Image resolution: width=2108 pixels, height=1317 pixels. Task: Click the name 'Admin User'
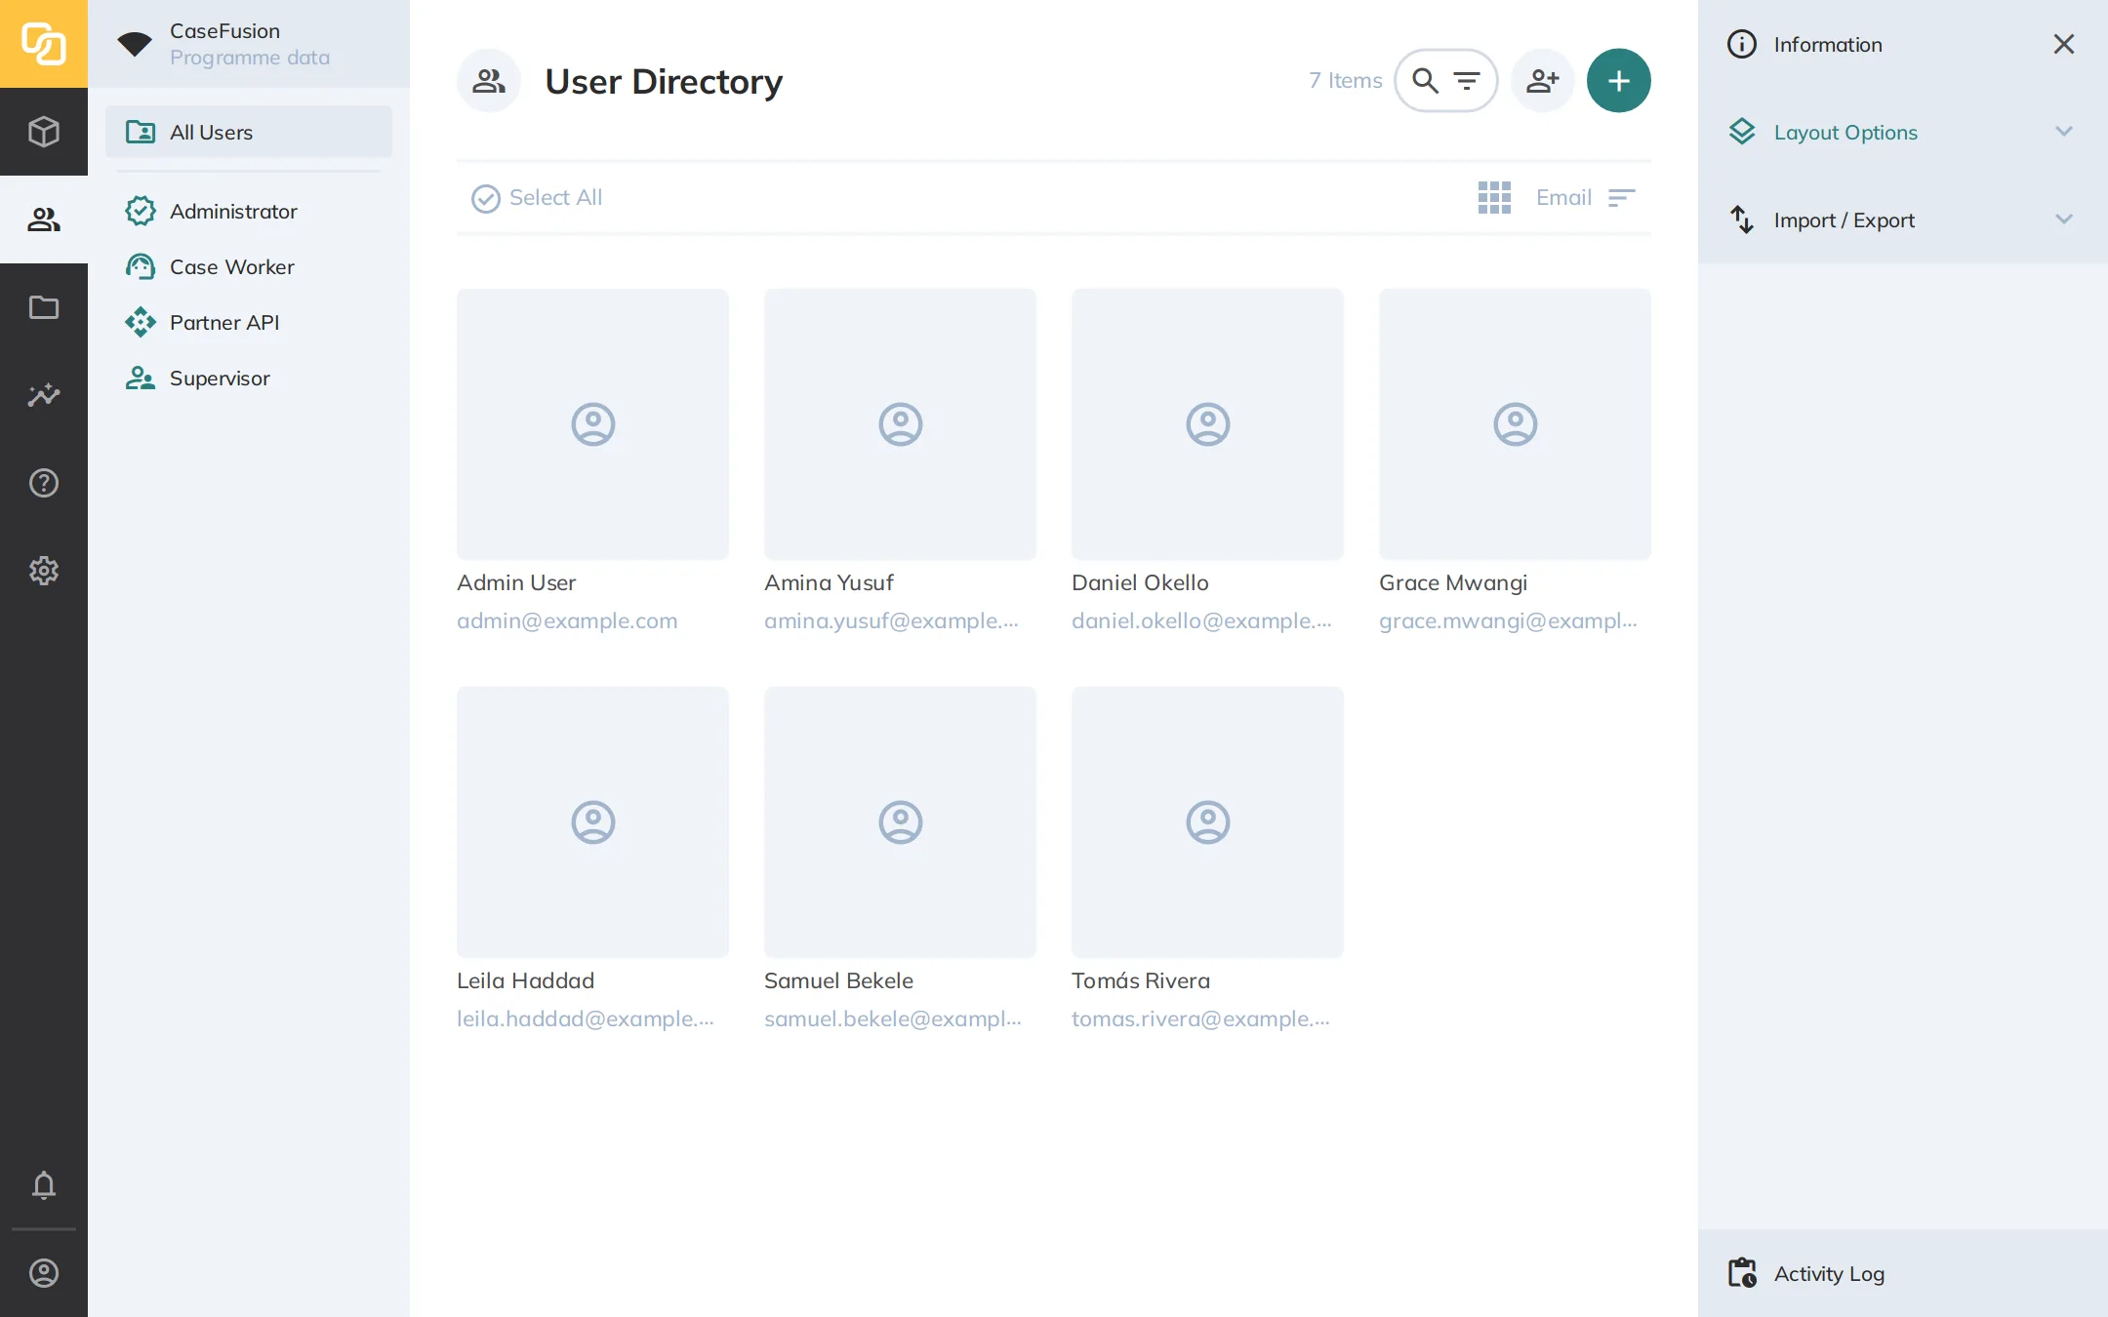pyautogui.click(x=516, y=582)
